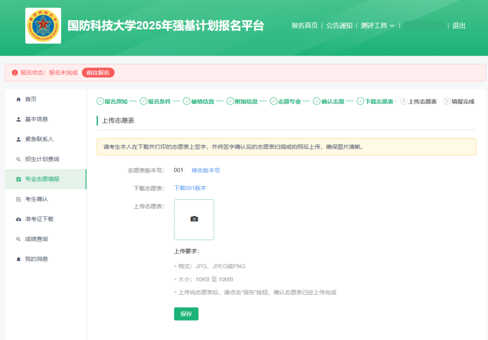Viewport: 488px width, 340px height.
Task: Click the 大小：10KB 至 10MB requirement text
Action: click(x=206, y=279)
